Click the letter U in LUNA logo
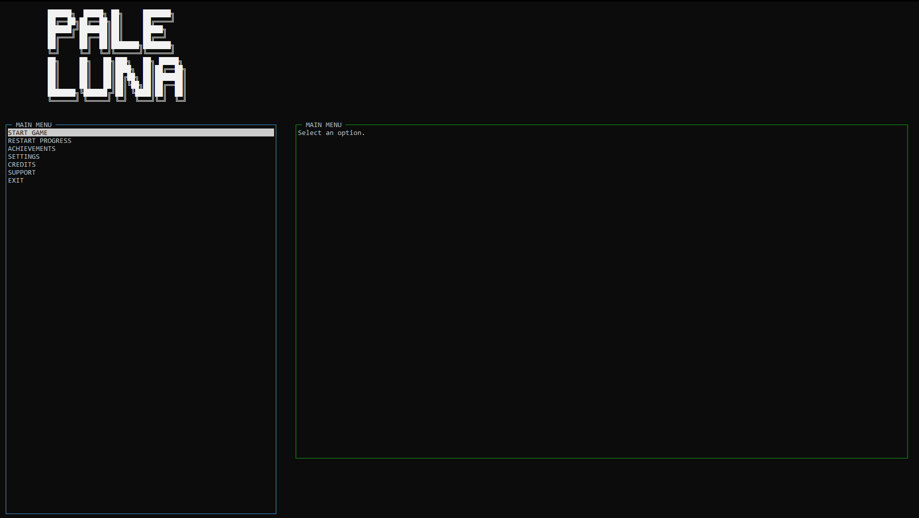 point(95,78)
